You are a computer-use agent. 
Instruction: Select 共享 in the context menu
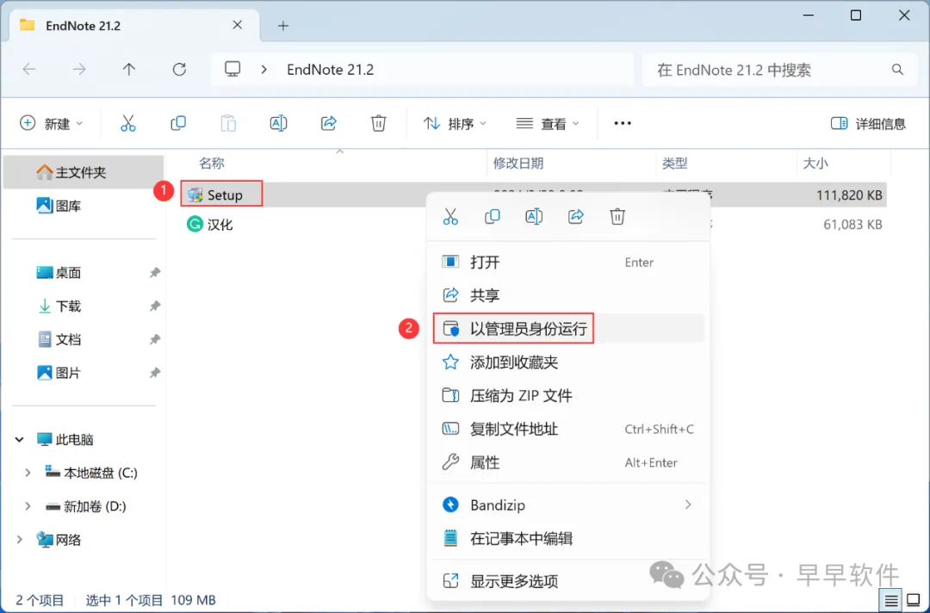click(x=567, y=295)
